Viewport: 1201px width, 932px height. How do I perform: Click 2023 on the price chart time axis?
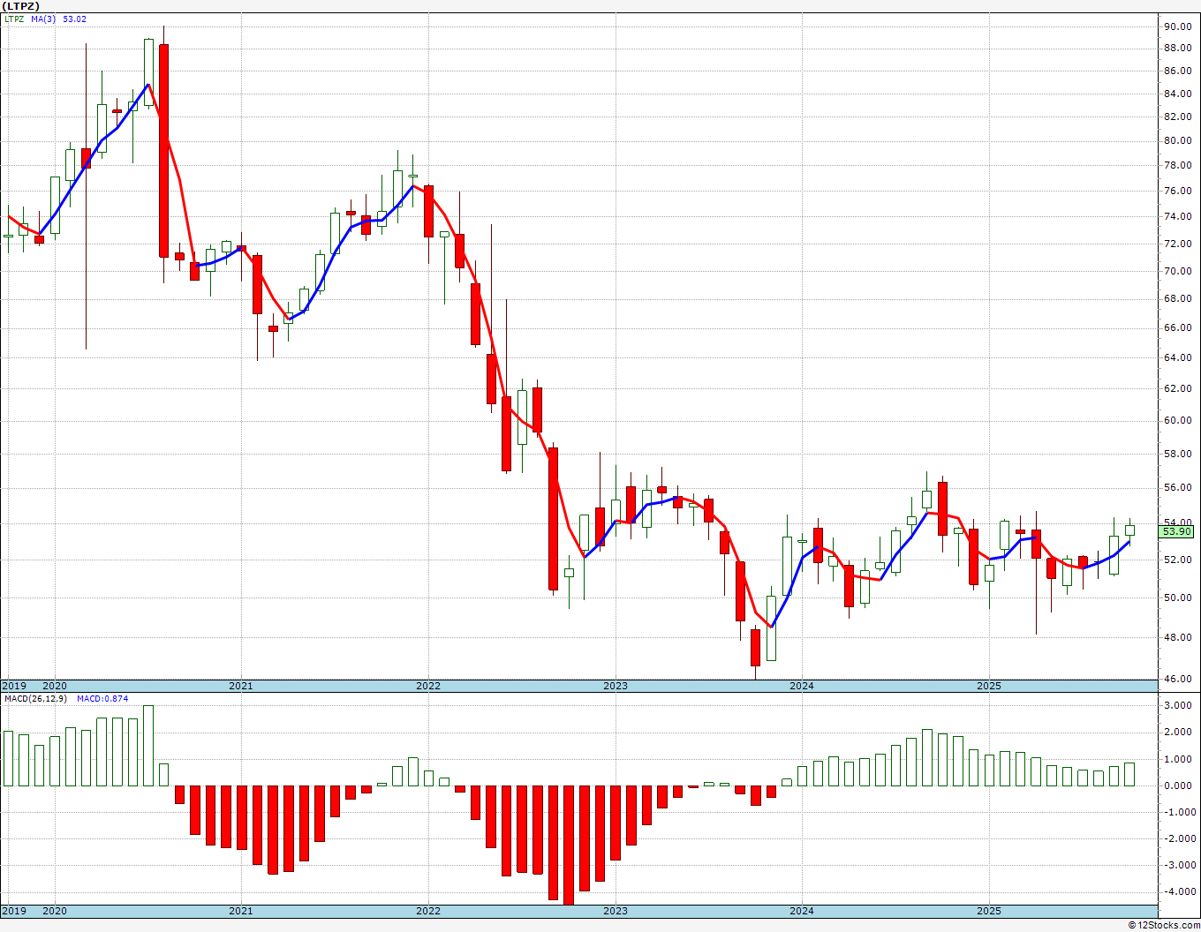[x=616, y=686]
